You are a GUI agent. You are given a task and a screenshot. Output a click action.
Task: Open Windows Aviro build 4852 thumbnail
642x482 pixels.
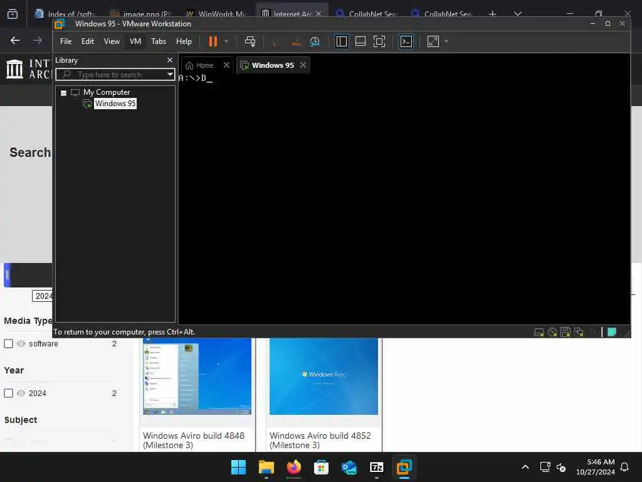coord(324,377)
